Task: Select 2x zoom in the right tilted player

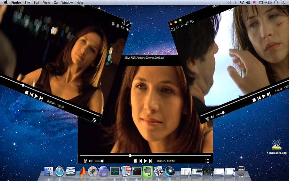Action: [182, 25]
